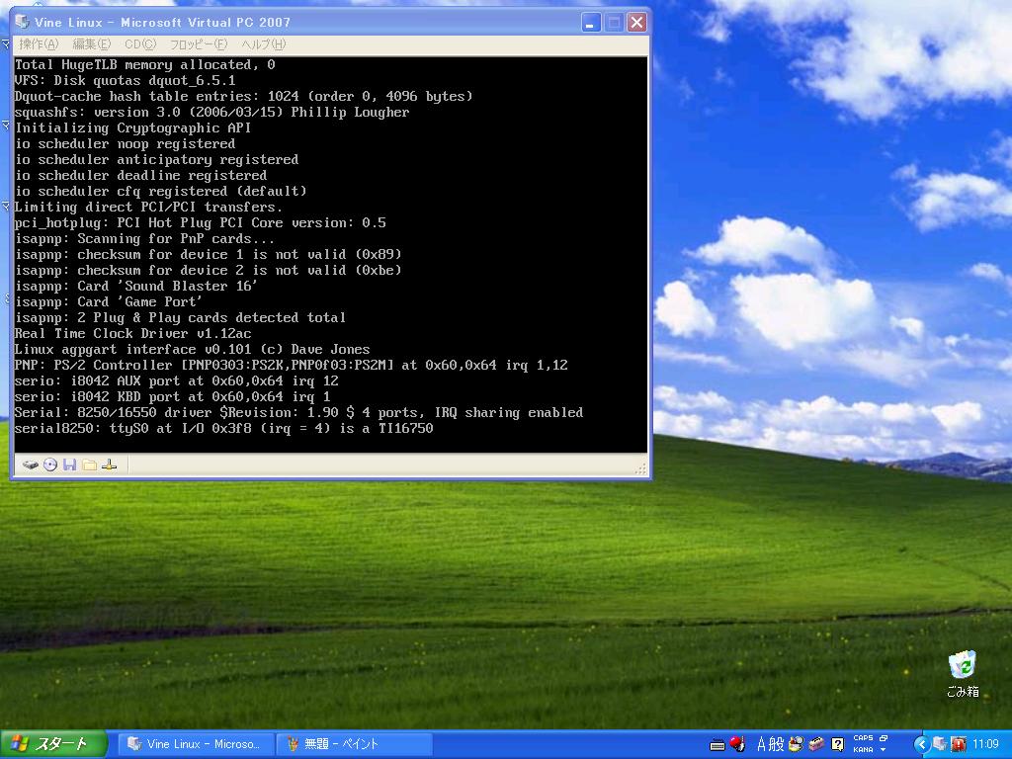Click the 'serial8250: ttyS0' console line
Screen dimensions: 1012x759
[x=223, y=429]
